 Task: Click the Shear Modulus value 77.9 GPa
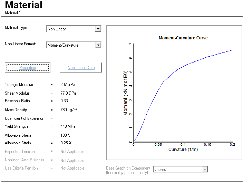coord(68,93)
